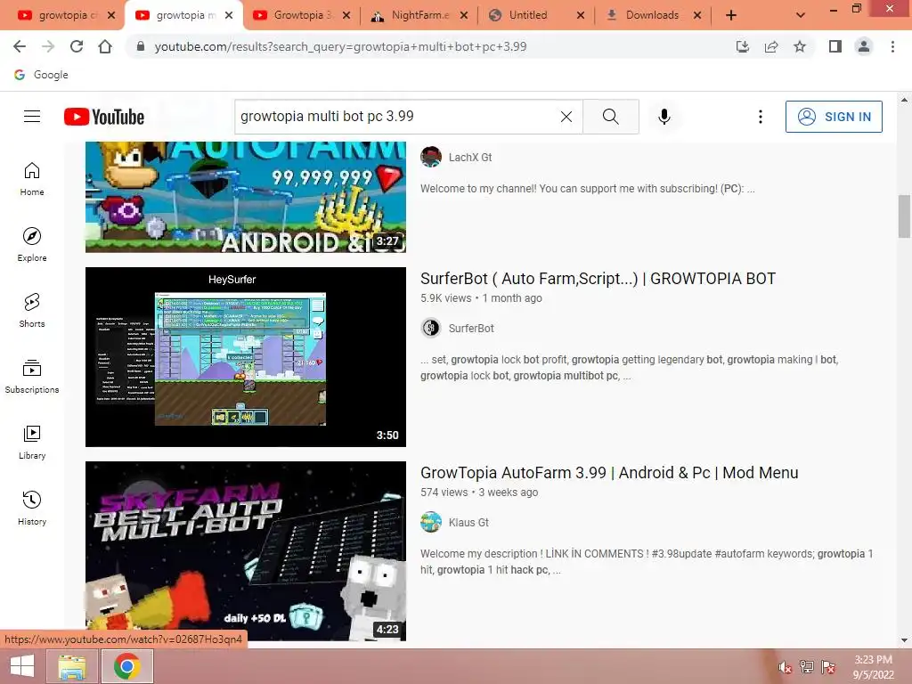Viewport: 912px width, 684px height.
Task: Click the Autofarm Android thumbnail
Action: [246, 197]
